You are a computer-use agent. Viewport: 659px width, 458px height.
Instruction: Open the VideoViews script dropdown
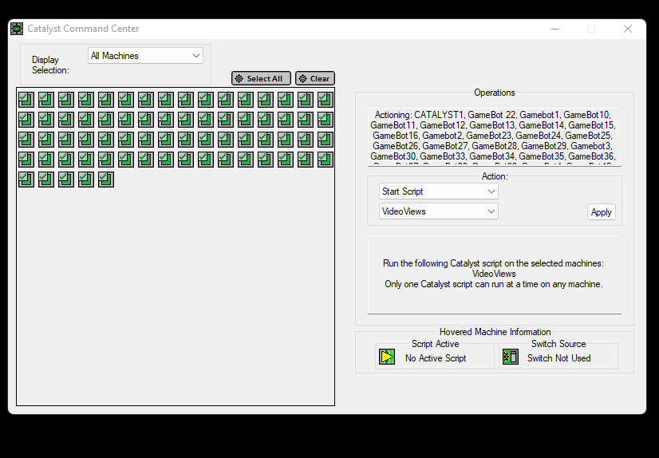pyautogui.click(x=438, y=211)
